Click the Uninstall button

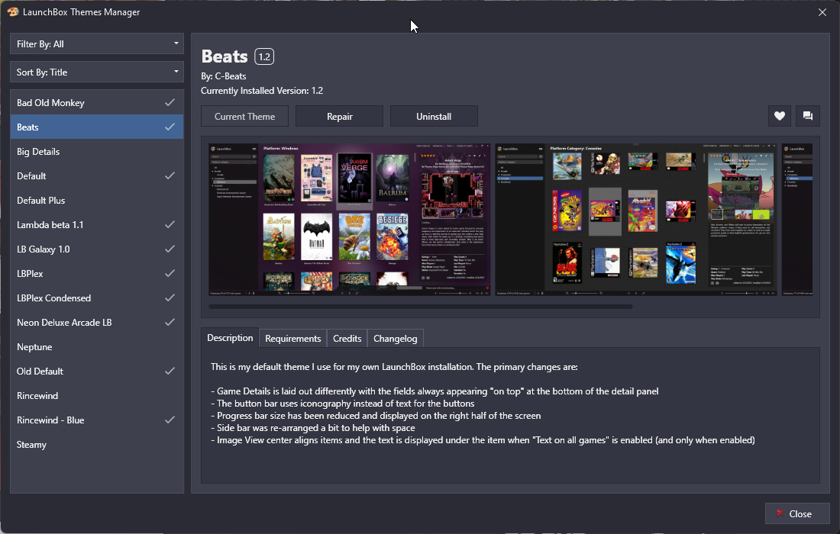tap(434, 116)
